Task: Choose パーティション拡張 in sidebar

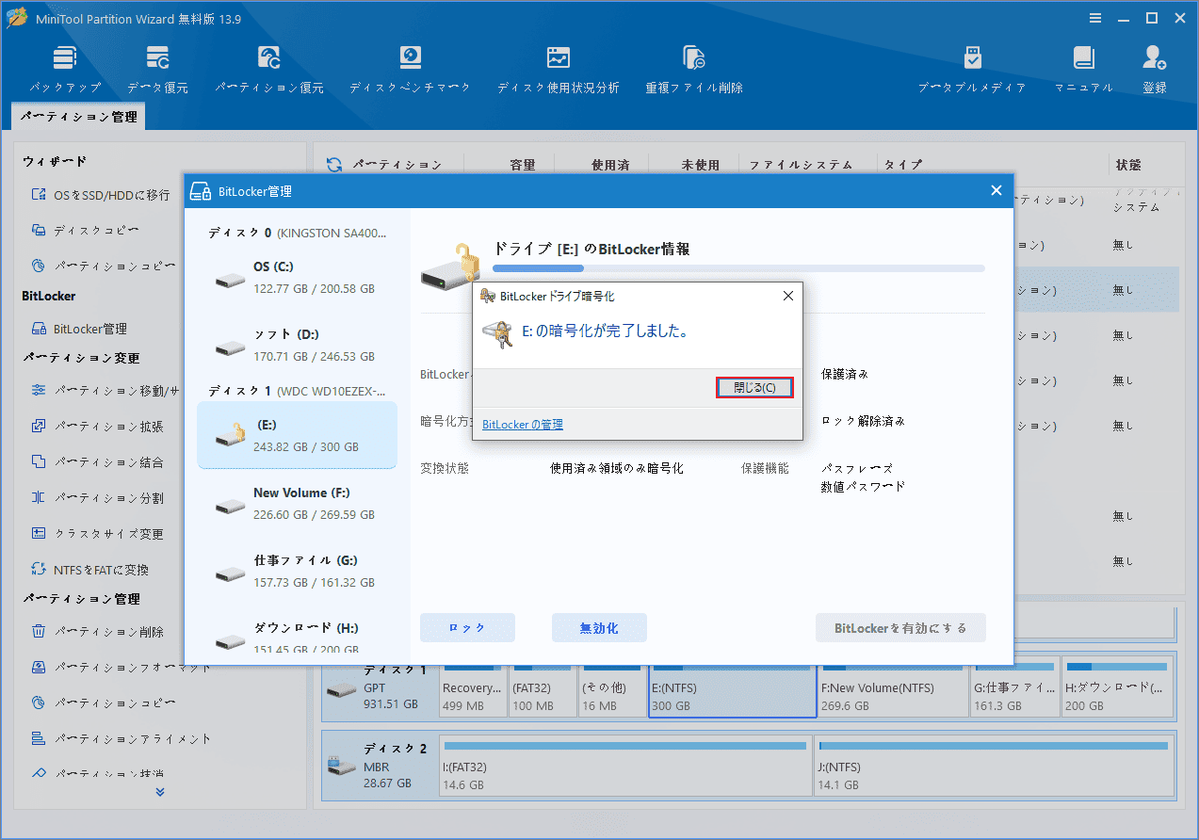Action: pyautogui.click(x=98, y=427)
